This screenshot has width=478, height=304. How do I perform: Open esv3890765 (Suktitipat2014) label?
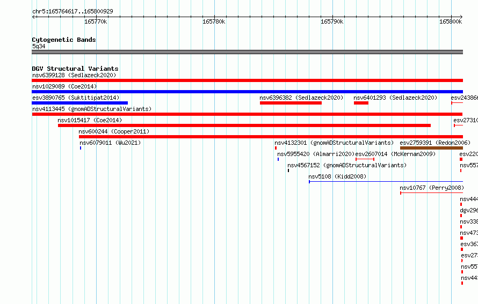[x=76, y=98]
